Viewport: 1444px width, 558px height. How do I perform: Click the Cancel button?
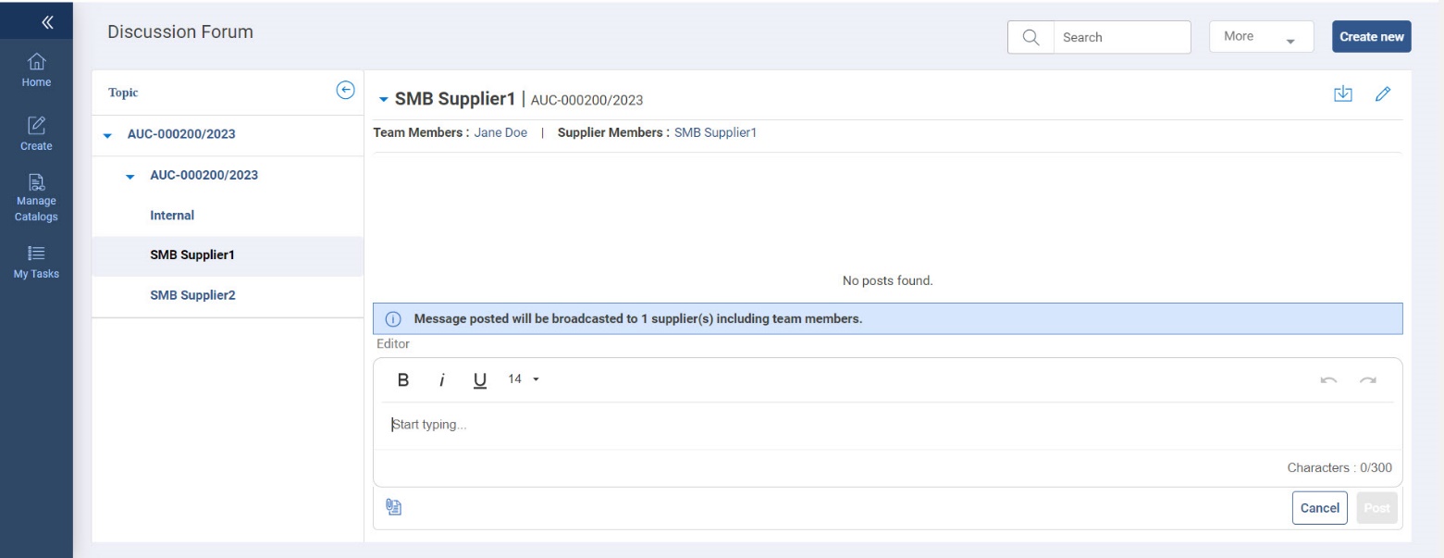(x=1319, y=508)
